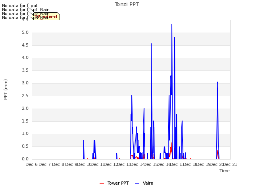254x191 pixels.
Task: Click the 1.5 y-axis tick label
Action: (25, 121)
